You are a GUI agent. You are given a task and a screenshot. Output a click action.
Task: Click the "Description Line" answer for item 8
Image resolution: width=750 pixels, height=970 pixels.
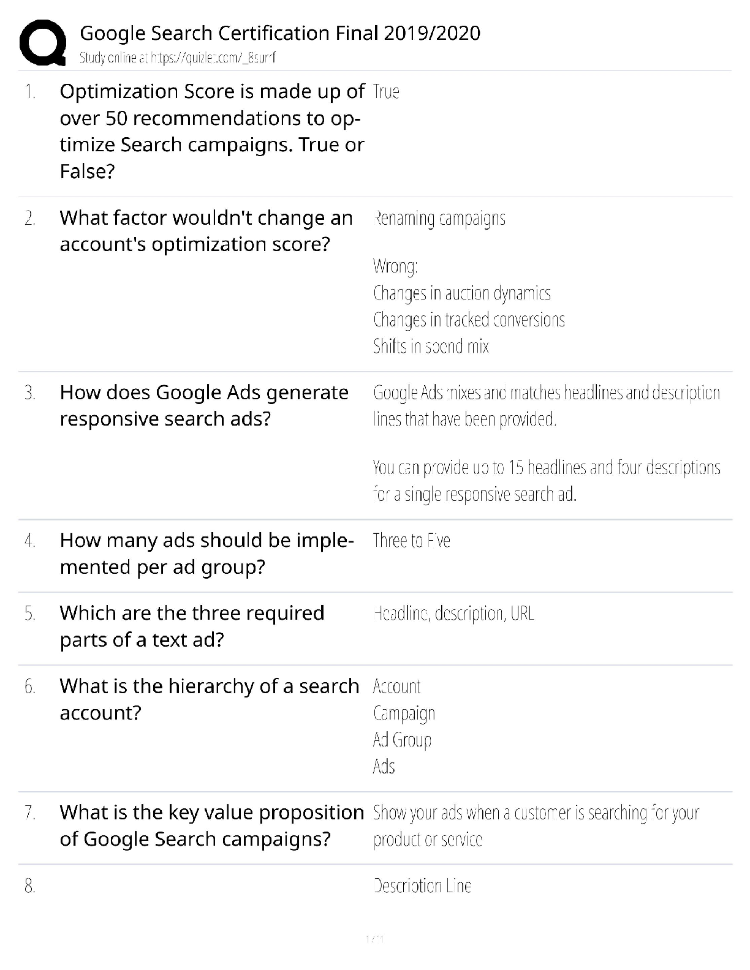click(x=422, y=886)
